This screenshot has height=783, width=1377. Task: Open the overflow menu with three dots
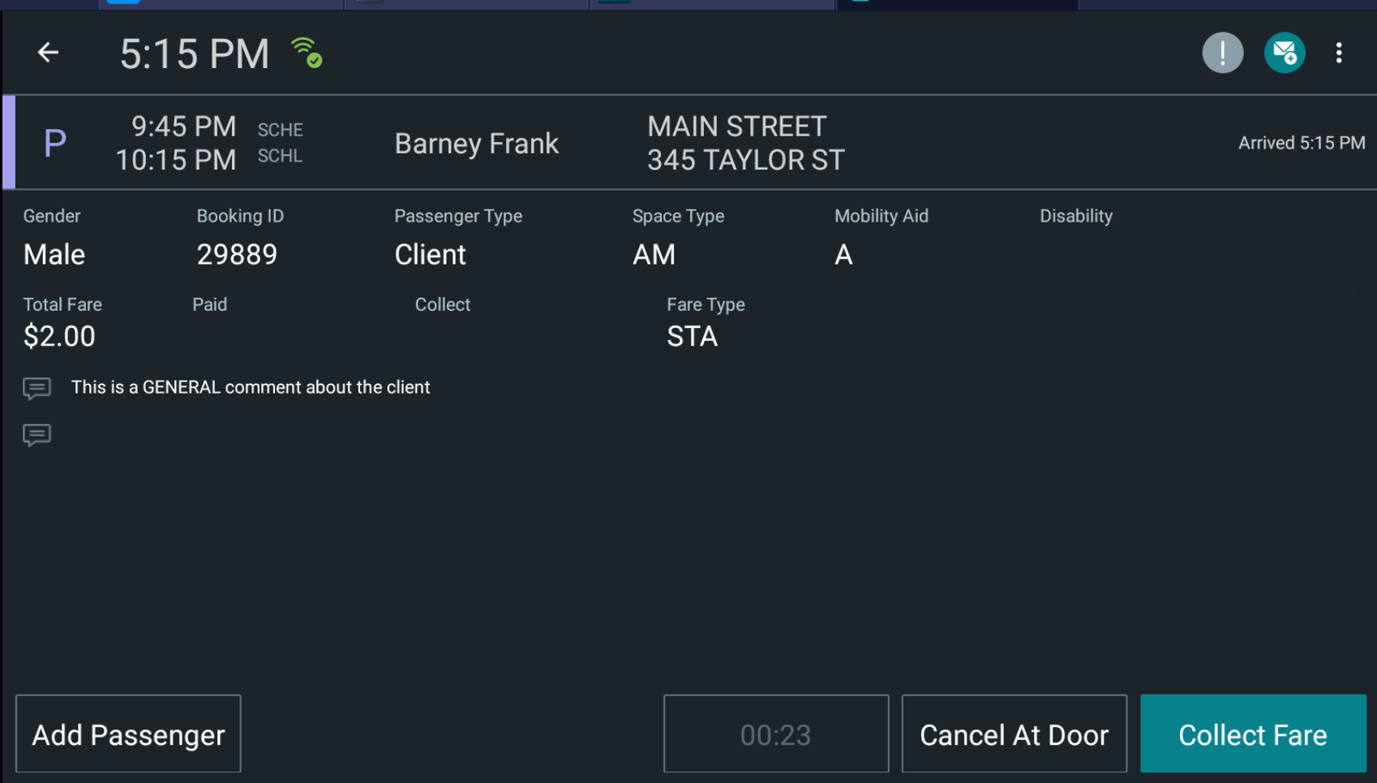click(1340, 52)
